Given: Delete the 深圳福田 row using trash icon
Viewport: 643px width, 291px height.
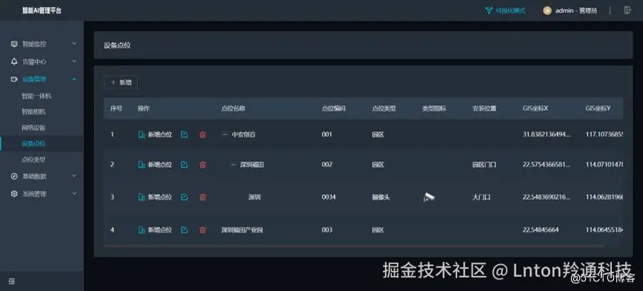Looking at the screenshot, I should 203,165.
